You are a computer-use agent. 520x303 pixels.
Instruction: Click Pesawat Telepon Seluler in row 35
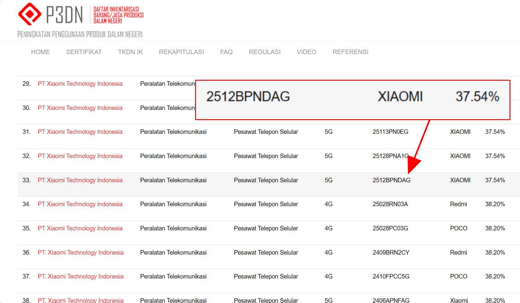point(266,228)
